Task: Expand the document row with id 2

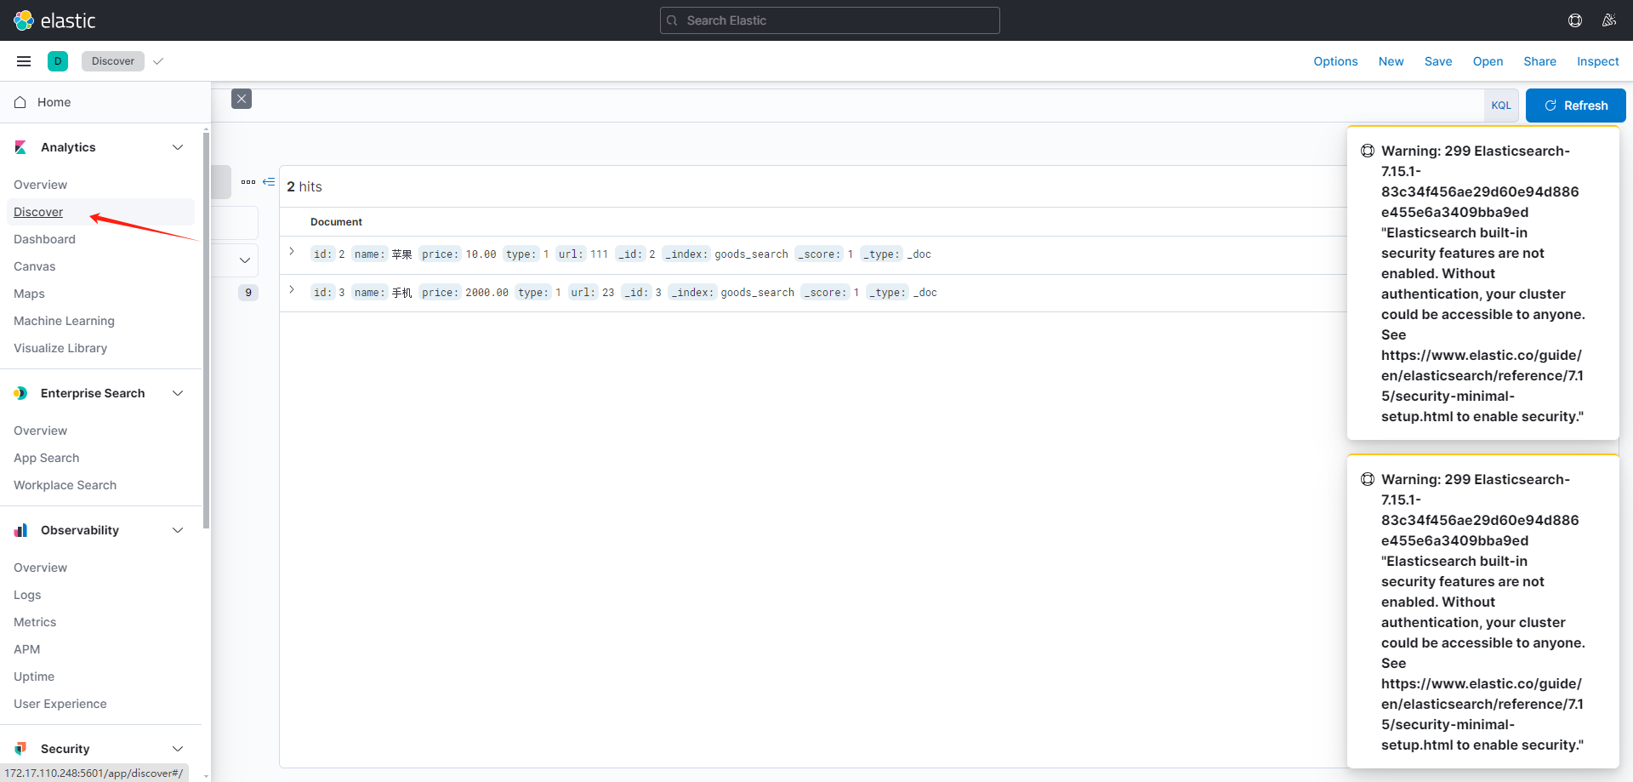Action: [x=292, y=252]
